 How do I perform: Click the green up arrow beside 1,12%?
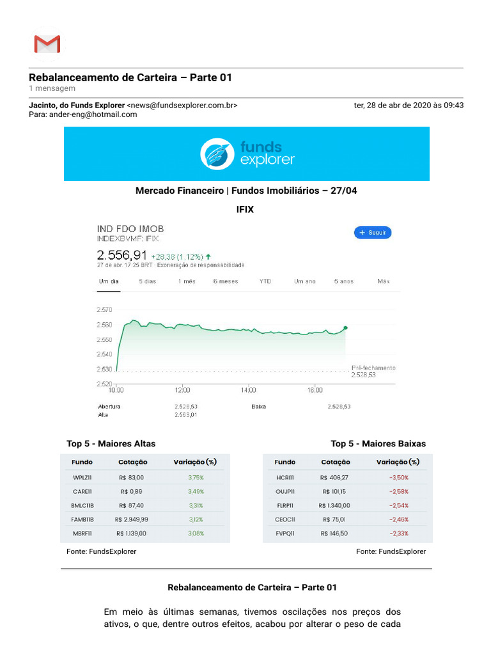click(208, 256)
